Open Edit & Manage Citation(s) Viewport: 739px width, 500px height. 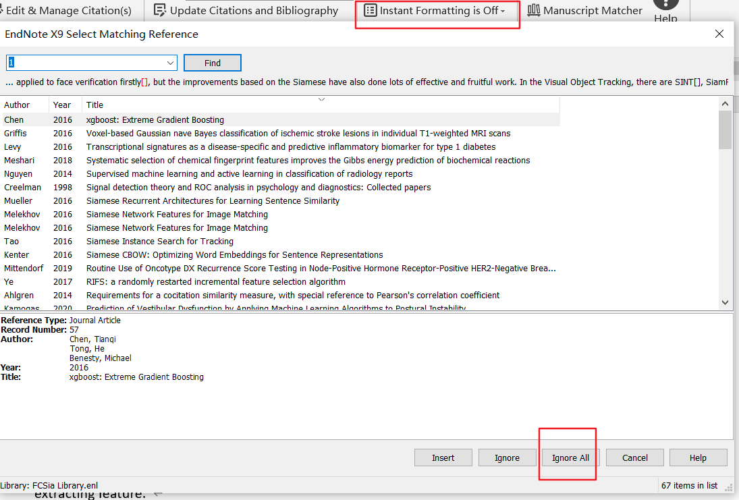point(66,10)
